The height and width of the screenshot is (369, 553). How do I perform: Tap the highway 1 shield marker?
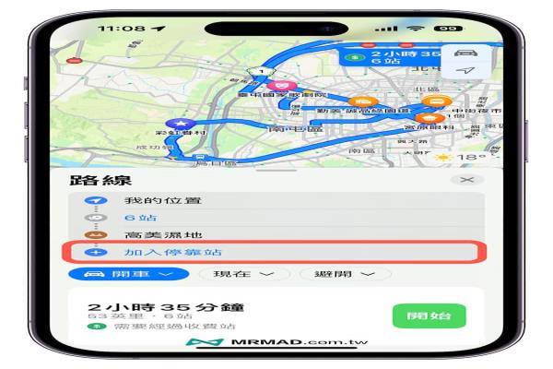coord(261,72)
